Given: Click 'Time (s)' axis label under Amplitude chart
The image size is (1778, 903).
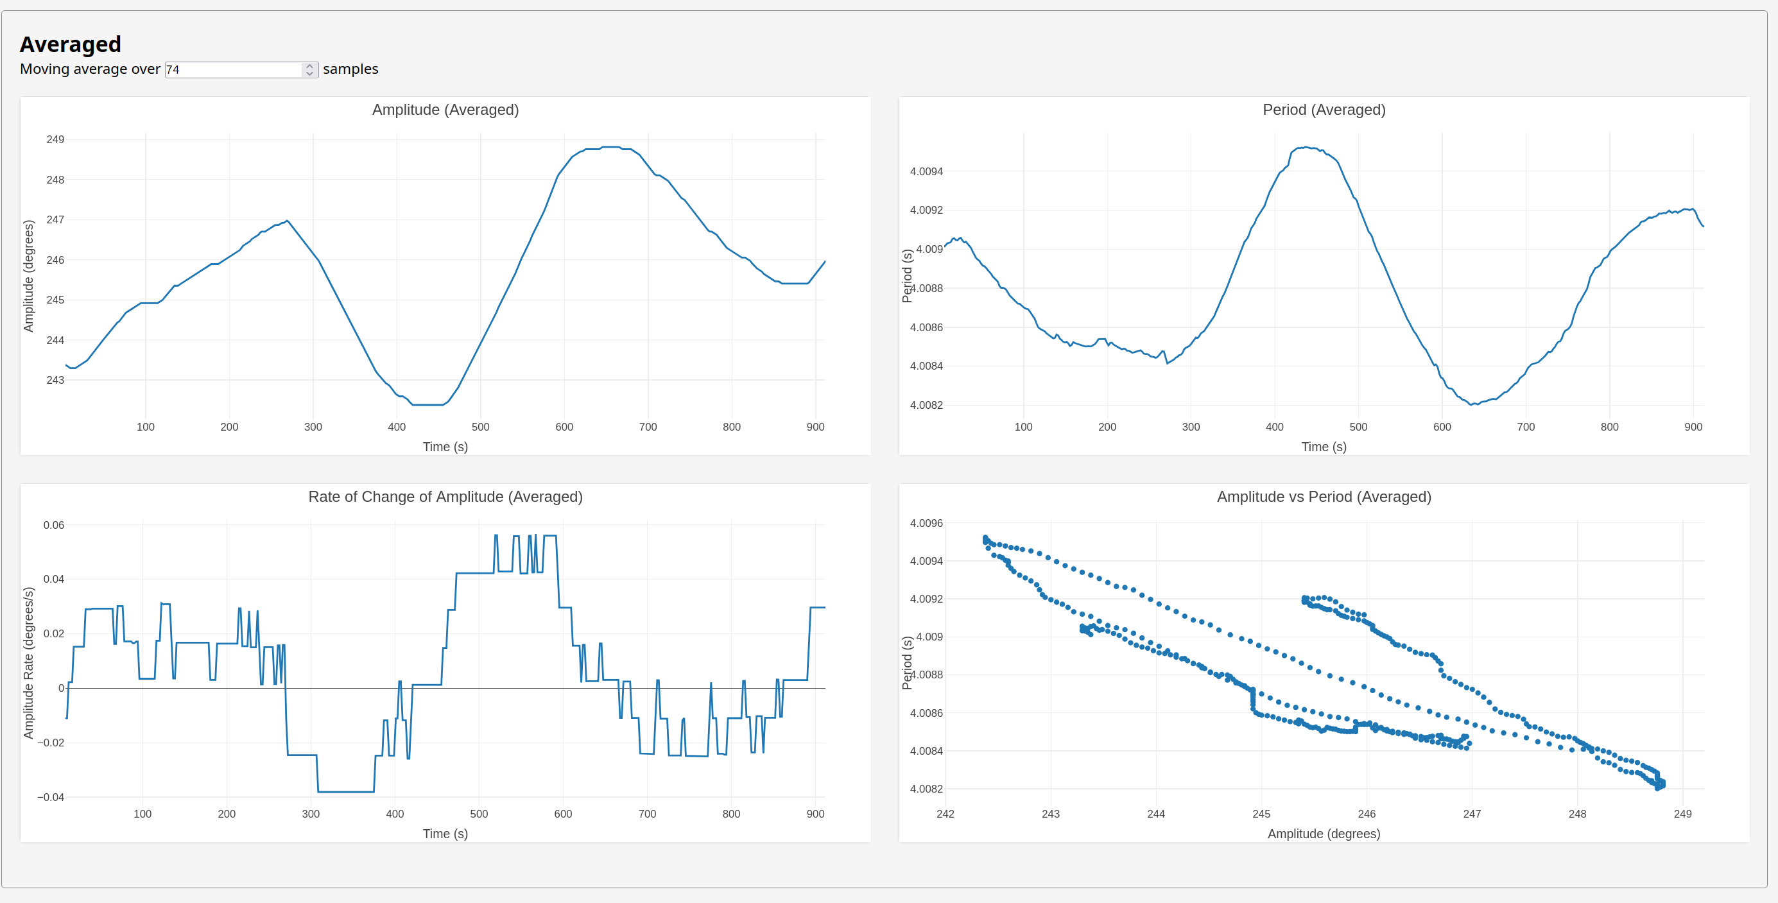Looking at the screenshot, I should (x=445, y=447).
